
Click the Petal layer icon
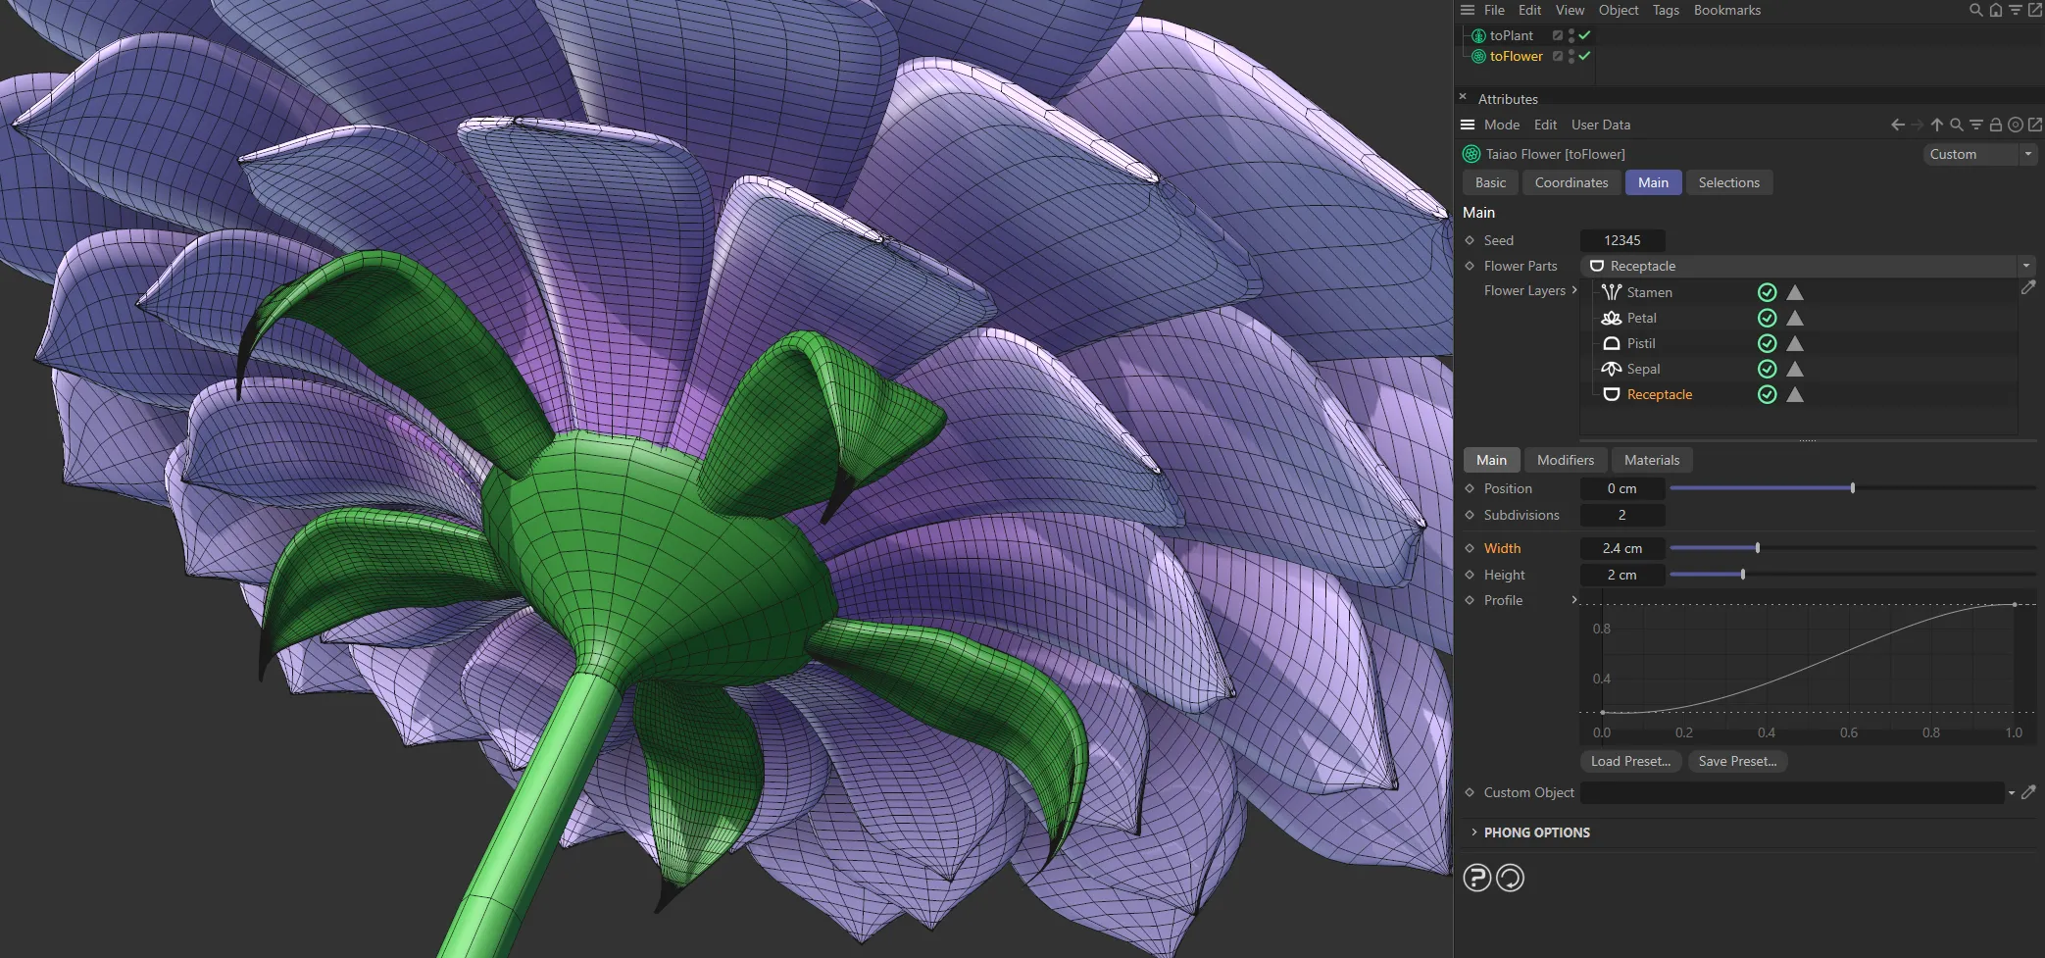[1611, 318]
